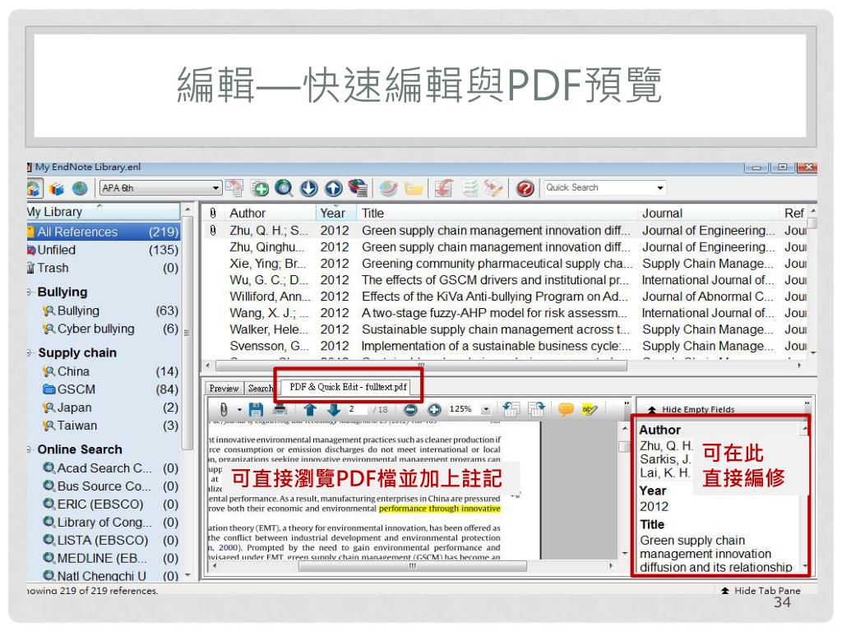Collapse the Supply chain group set
842x631 pixels.
[30, 352]
